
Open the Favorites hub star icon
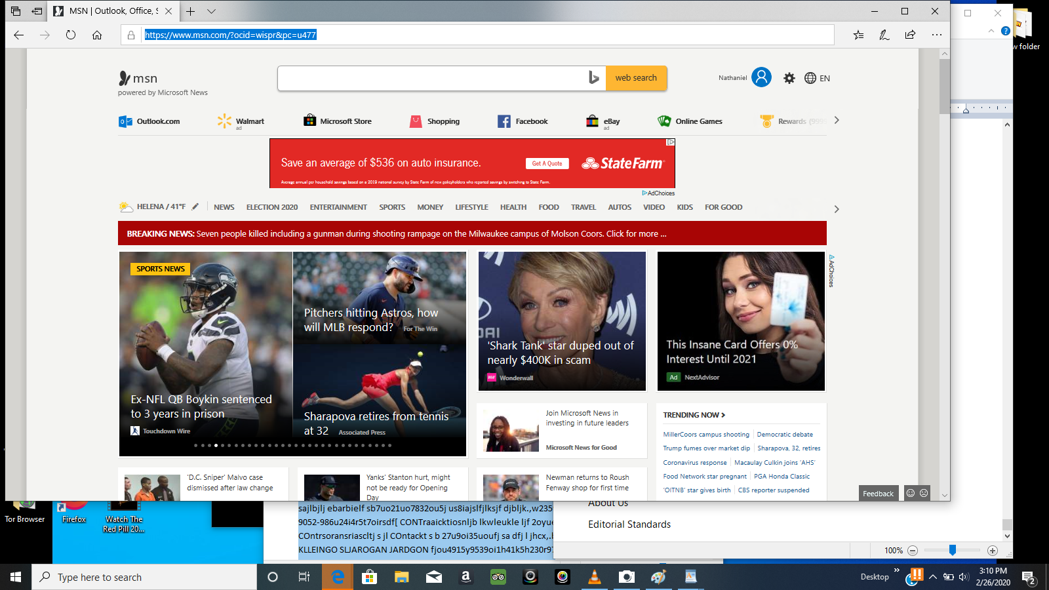pos(859,35)
